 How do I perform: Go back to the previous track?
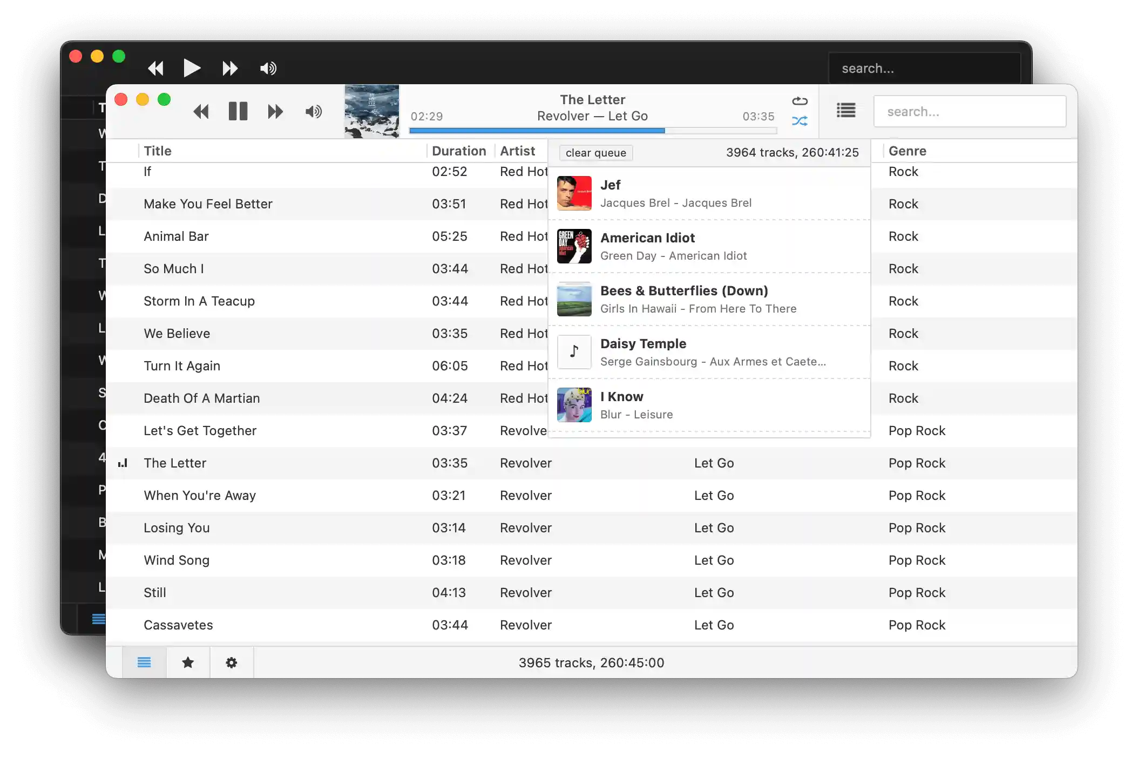201,111
